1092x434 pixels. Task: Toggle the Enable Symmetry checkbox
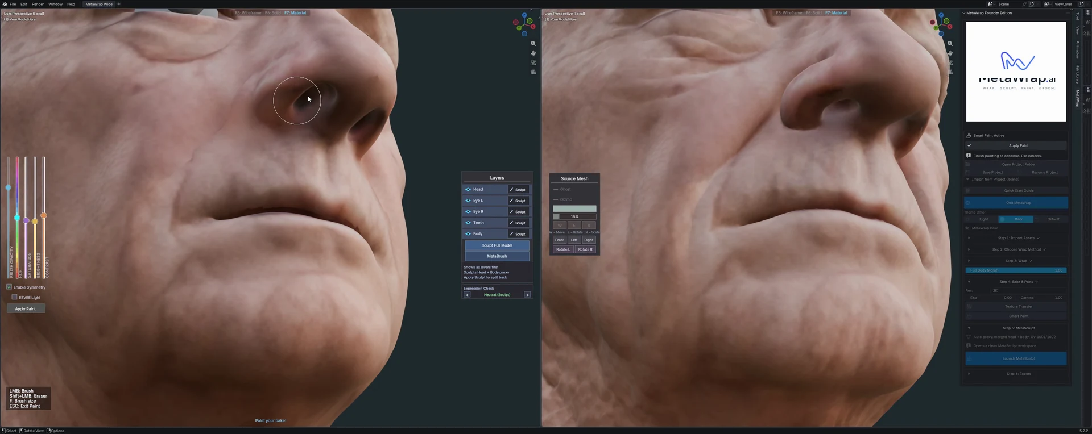point(9,287)
